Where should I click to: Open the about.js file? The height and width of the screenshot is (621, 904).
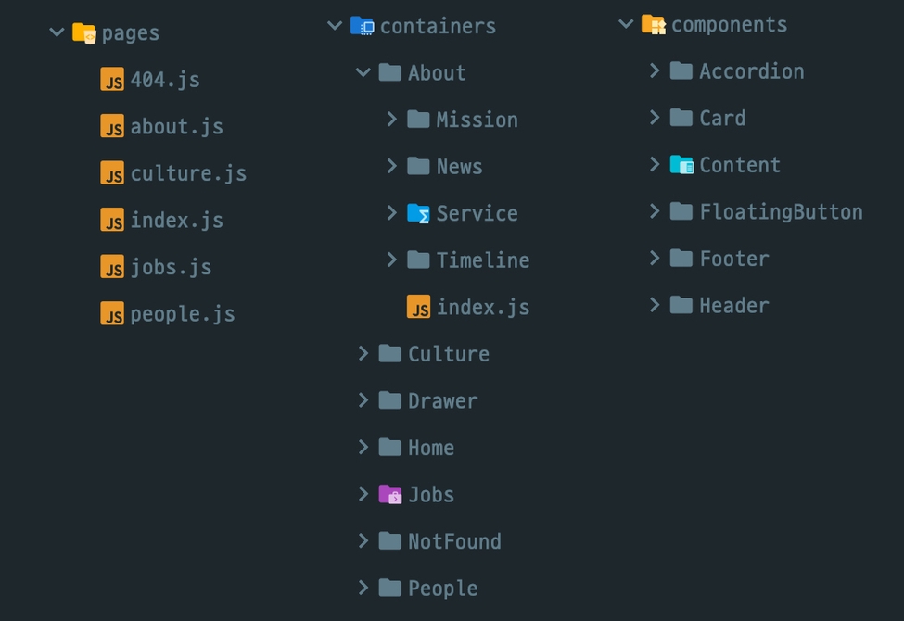point(176,126)
